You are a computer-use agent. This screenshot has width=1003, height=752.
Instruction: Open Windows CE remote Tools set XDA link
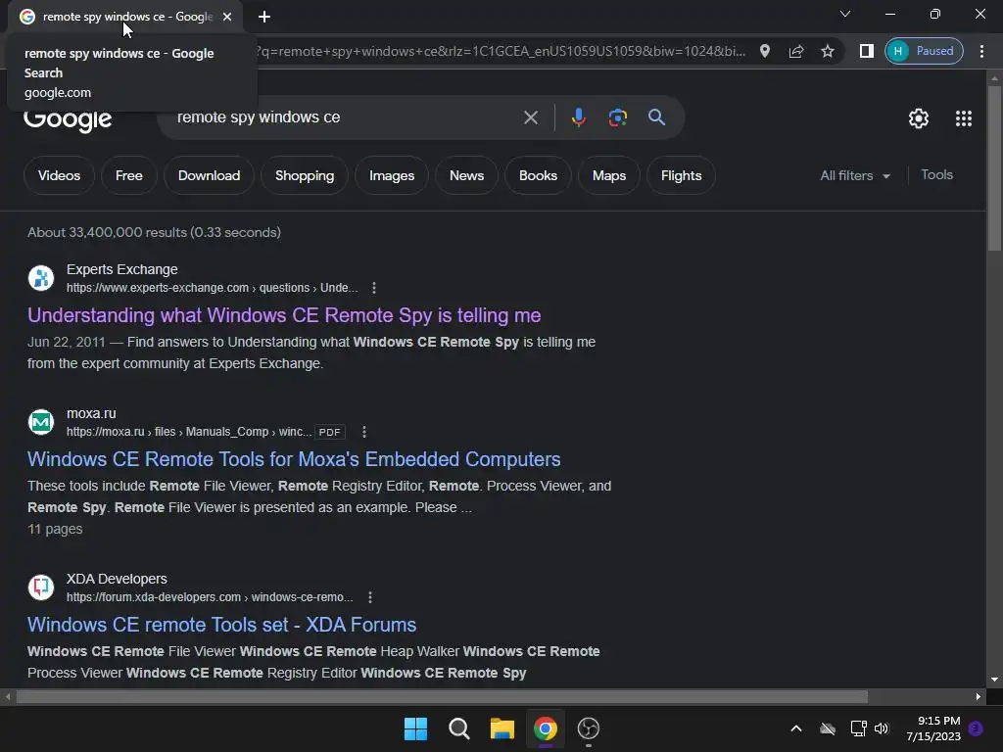click(222, 625)
